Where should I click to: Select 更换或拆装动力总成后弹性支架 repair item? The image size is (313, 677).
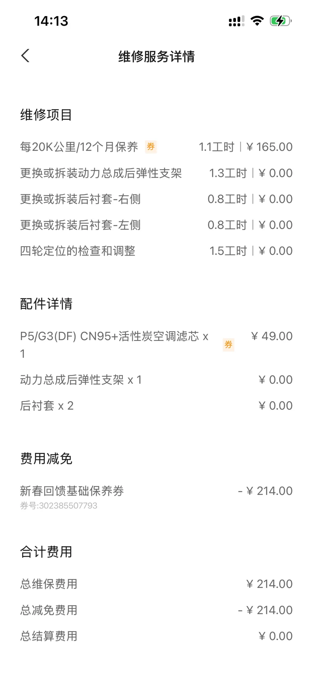[x=101, y=173]
